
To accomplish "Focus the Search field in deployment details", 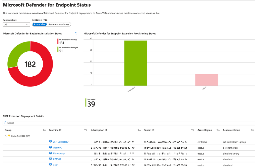I will coord(129,123).
